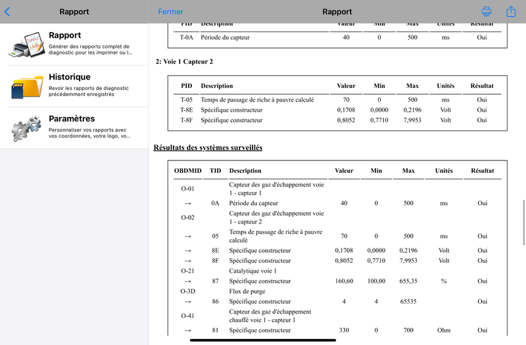526x345 pixels.
Task: Select the printer Rapport icon
Action: 27,45
